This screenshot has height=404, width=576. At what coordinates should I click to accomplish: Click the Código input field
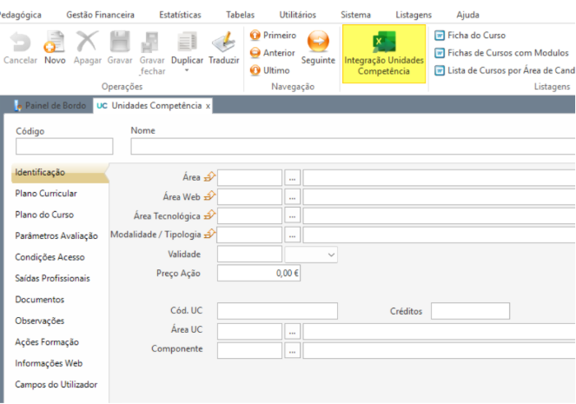tap(64, 146)
